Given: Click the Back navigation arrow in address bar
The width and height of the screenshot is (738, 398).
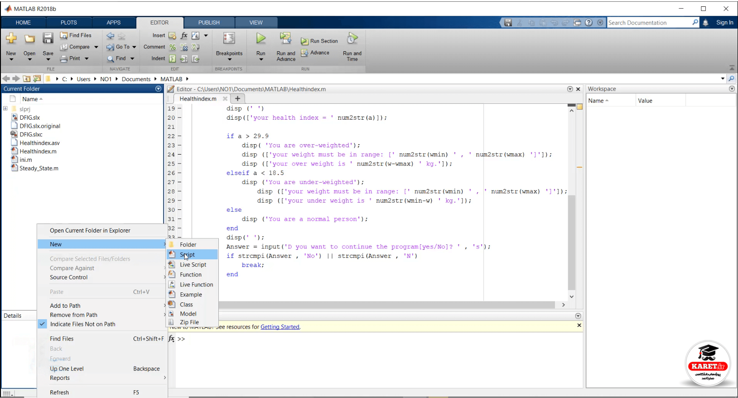Looking at the screenshot, I should [x=6, y=79].
